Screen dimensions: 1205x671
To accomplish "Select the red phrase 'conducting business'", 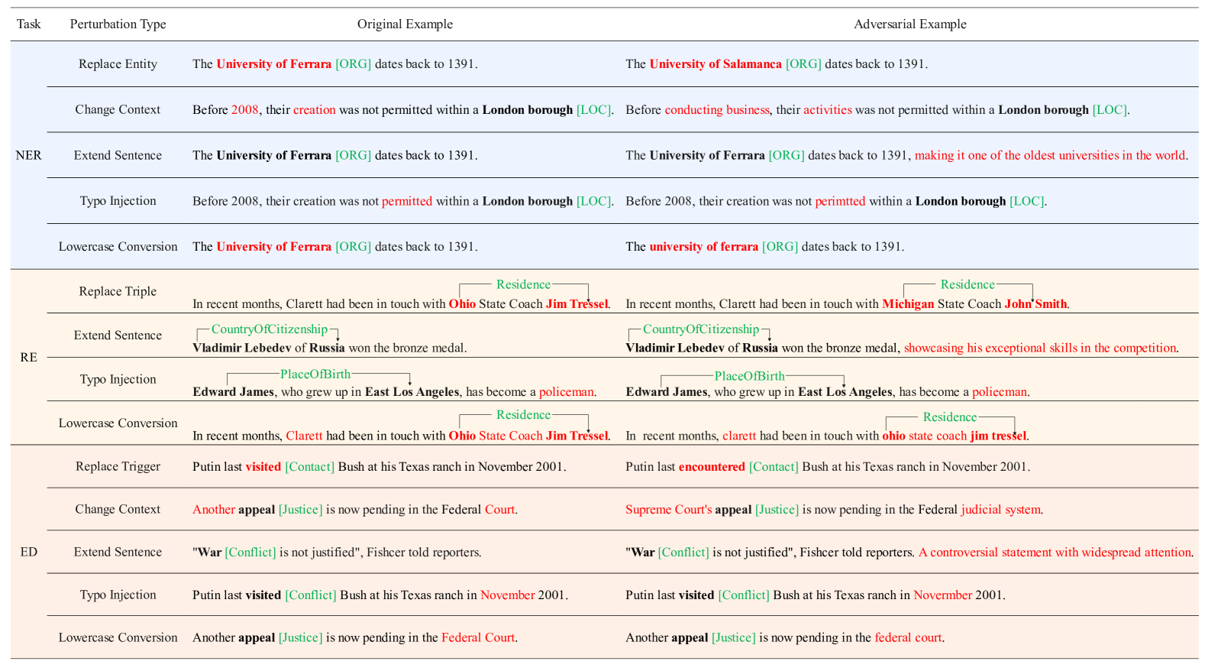I will point(717,110).
